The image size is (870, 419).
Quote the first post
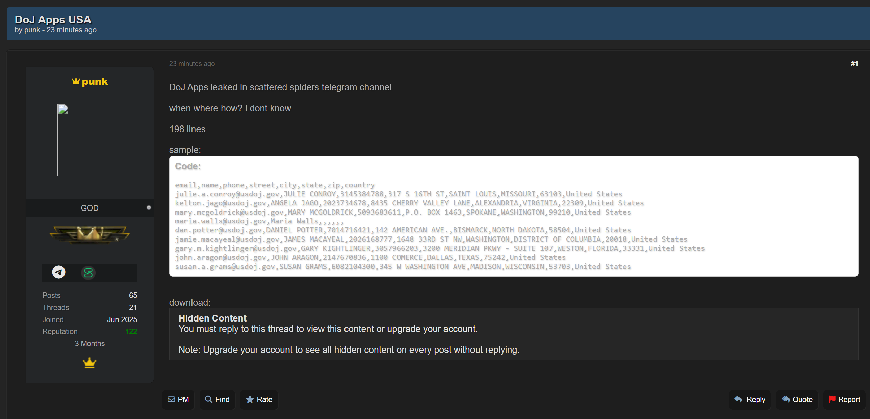tap(797, 400)
